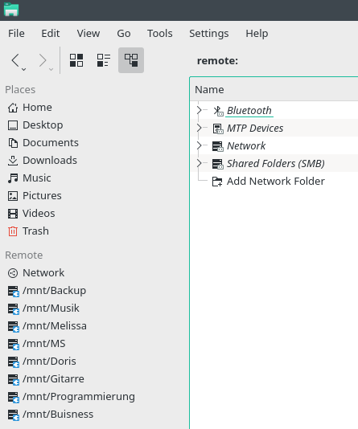
Task: Switch to Icons view mode
Action: tap(76, 60)
